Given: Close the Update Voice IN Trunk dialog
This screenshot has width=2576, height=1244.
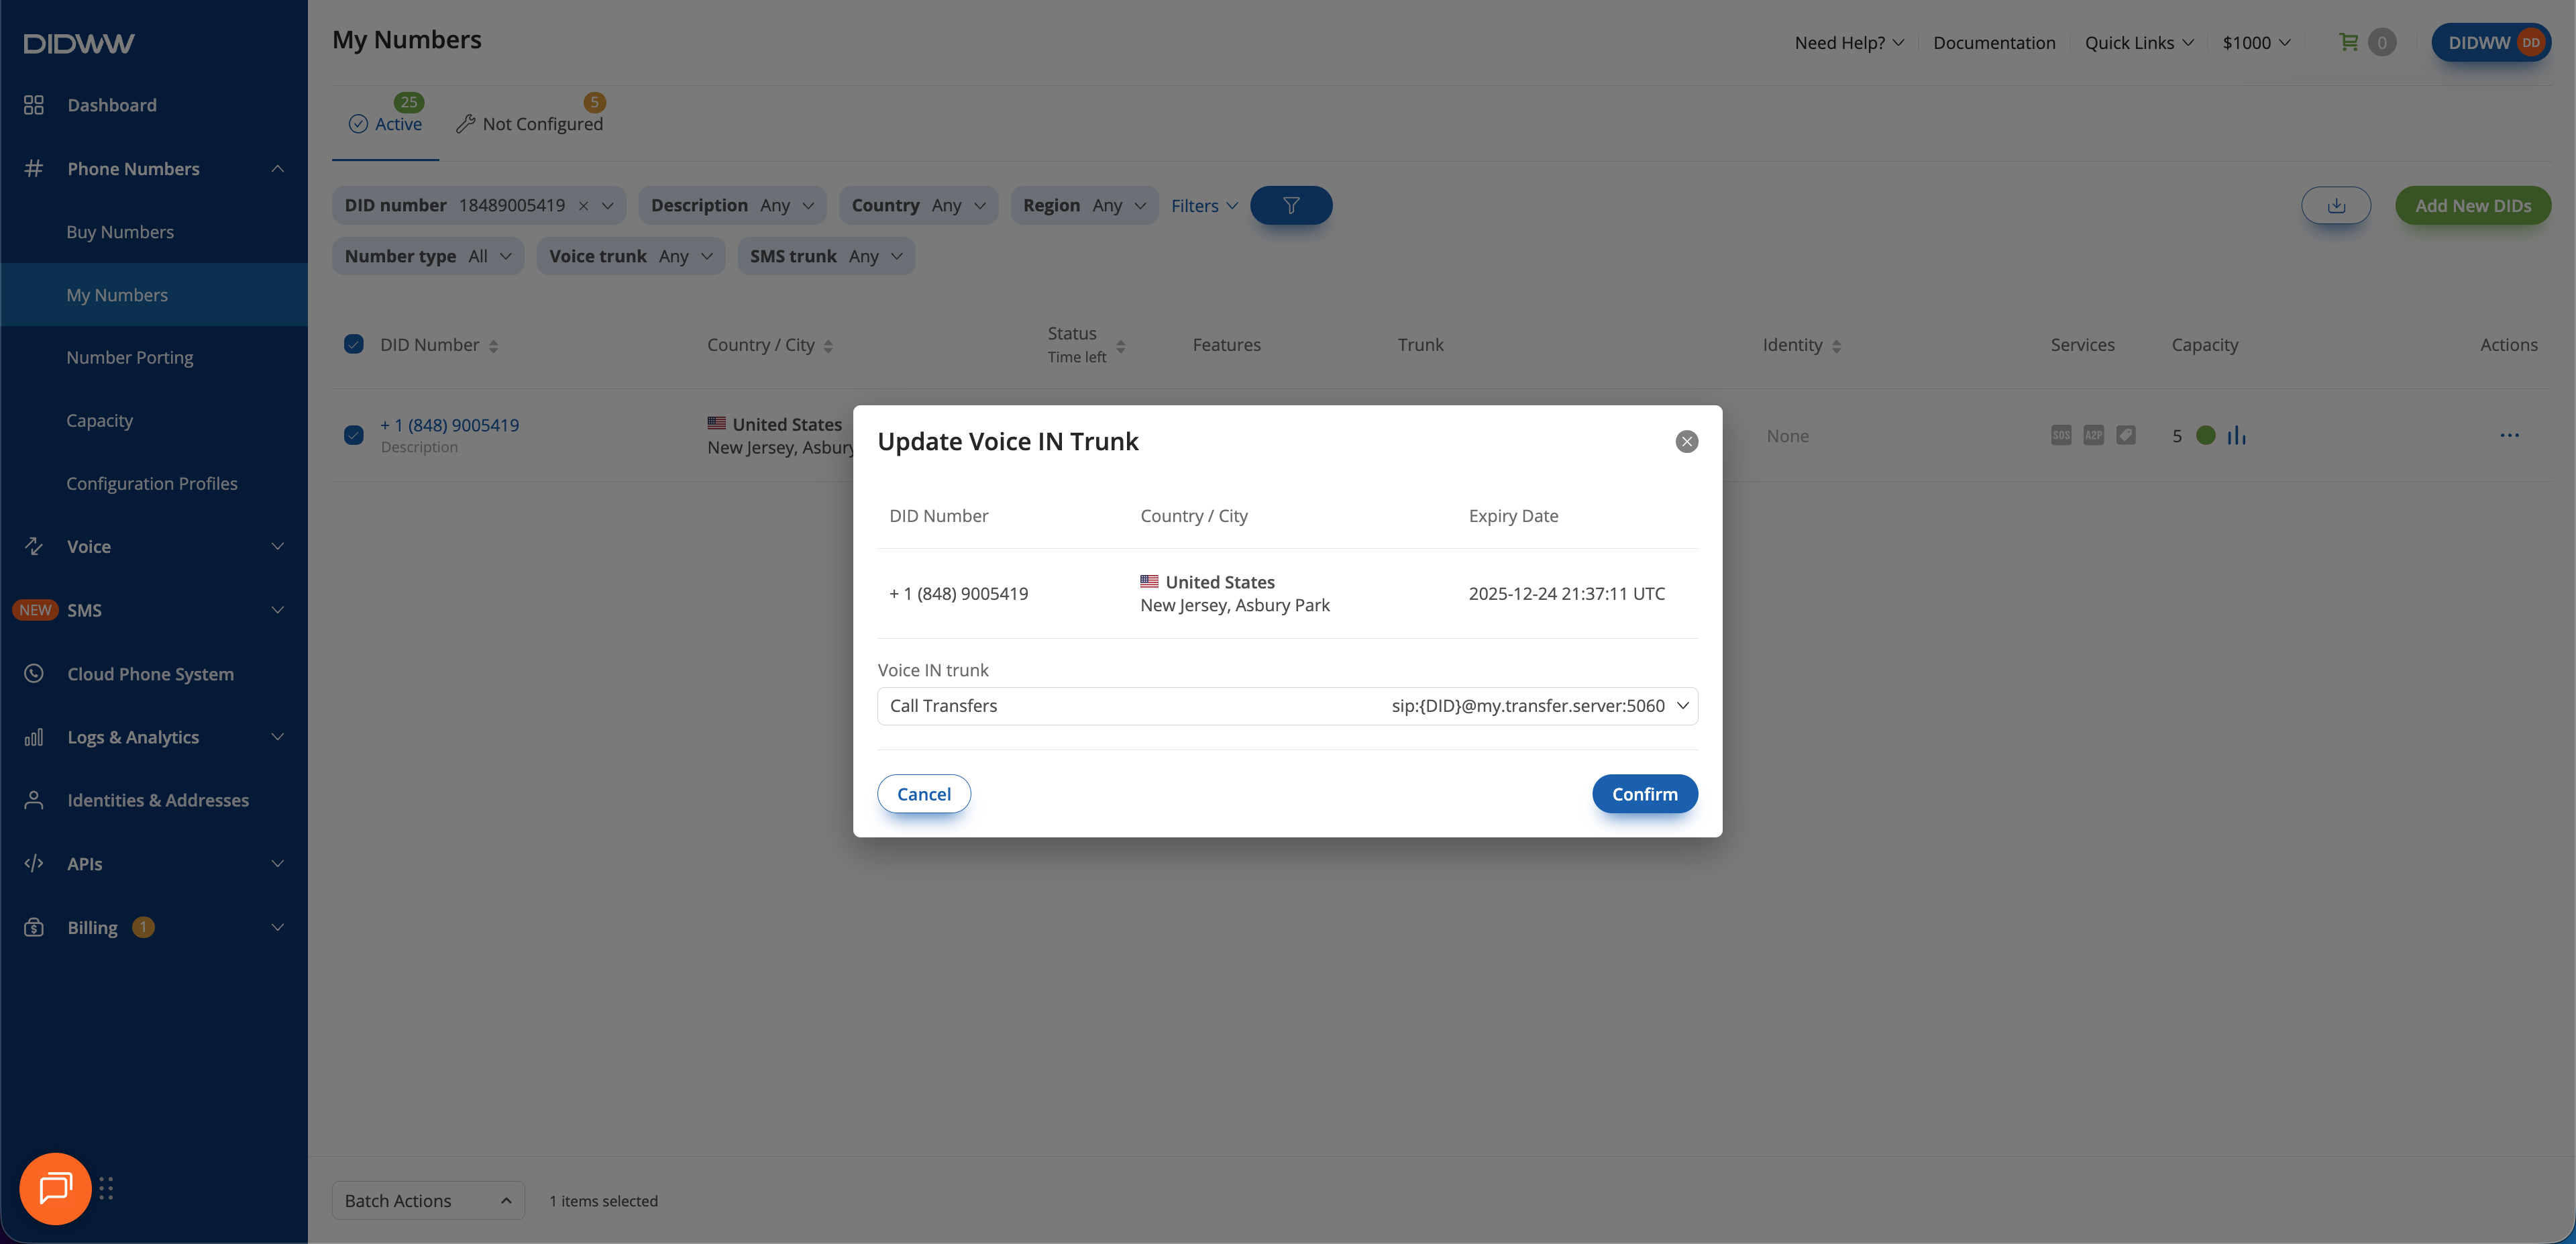Looking at the screenshot, I should coord(1686,441).
